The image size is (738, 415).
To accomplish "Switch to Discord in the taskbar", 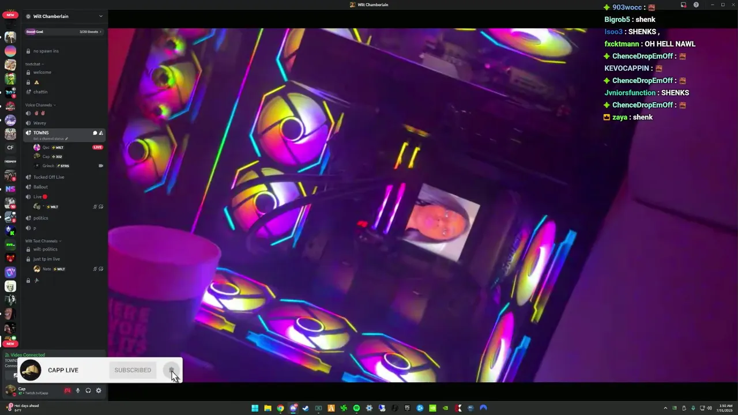I will (x=293, y=408).
